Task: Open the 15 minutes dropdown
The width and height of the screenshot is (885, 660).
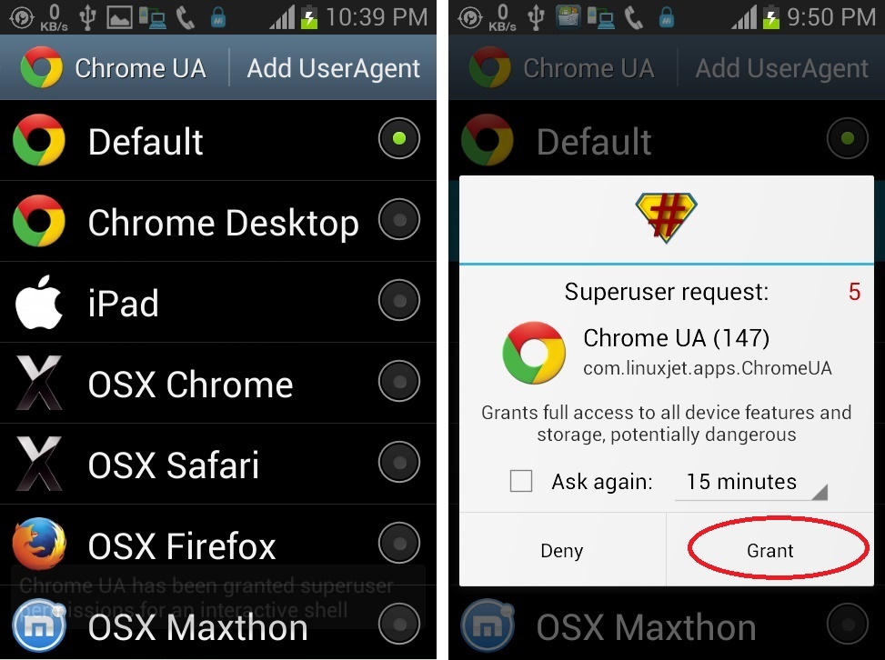Action: point(750,483)
